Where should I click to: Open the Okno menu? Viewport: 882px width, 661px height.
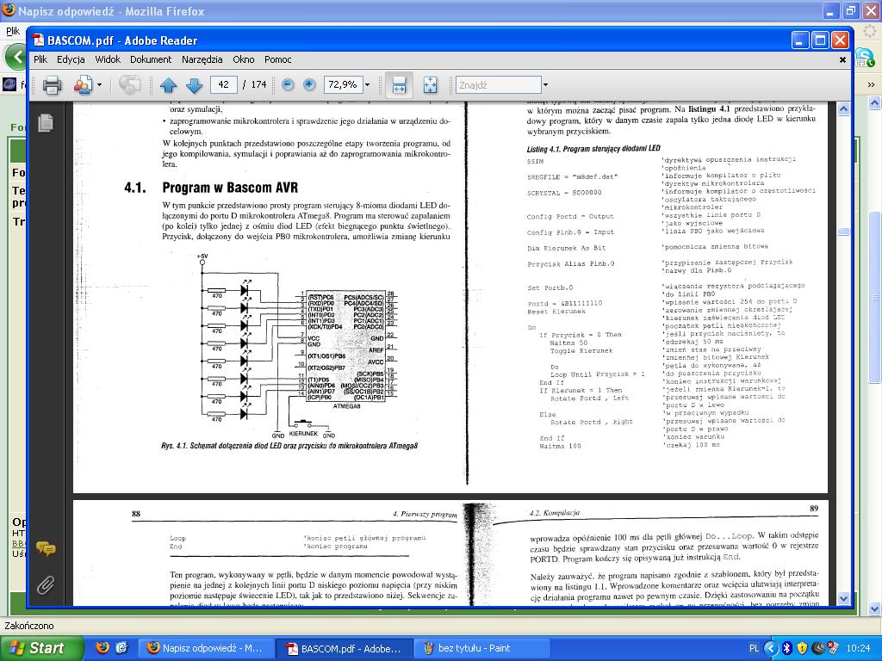click(244, 59)
